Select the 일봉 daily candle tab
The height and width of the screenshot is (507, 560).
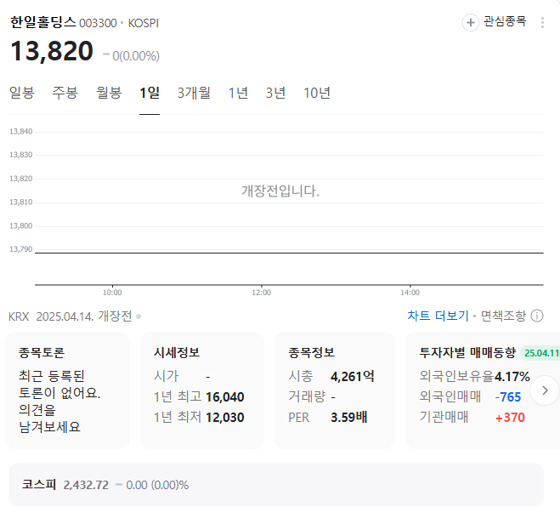[22, 93]
